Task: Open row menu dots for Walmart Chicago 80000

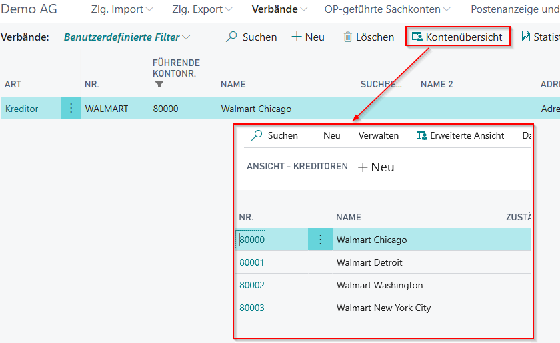Action: (321, 240)
